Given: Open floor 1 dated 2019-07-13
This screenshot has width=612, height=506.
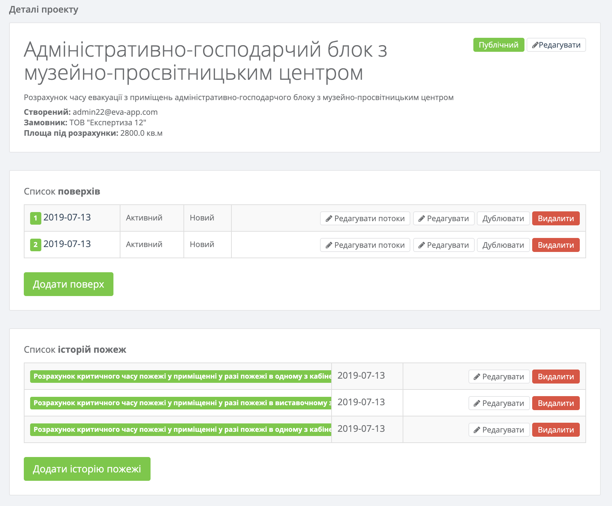Looking at the screenshot, I should click(67, 217).
